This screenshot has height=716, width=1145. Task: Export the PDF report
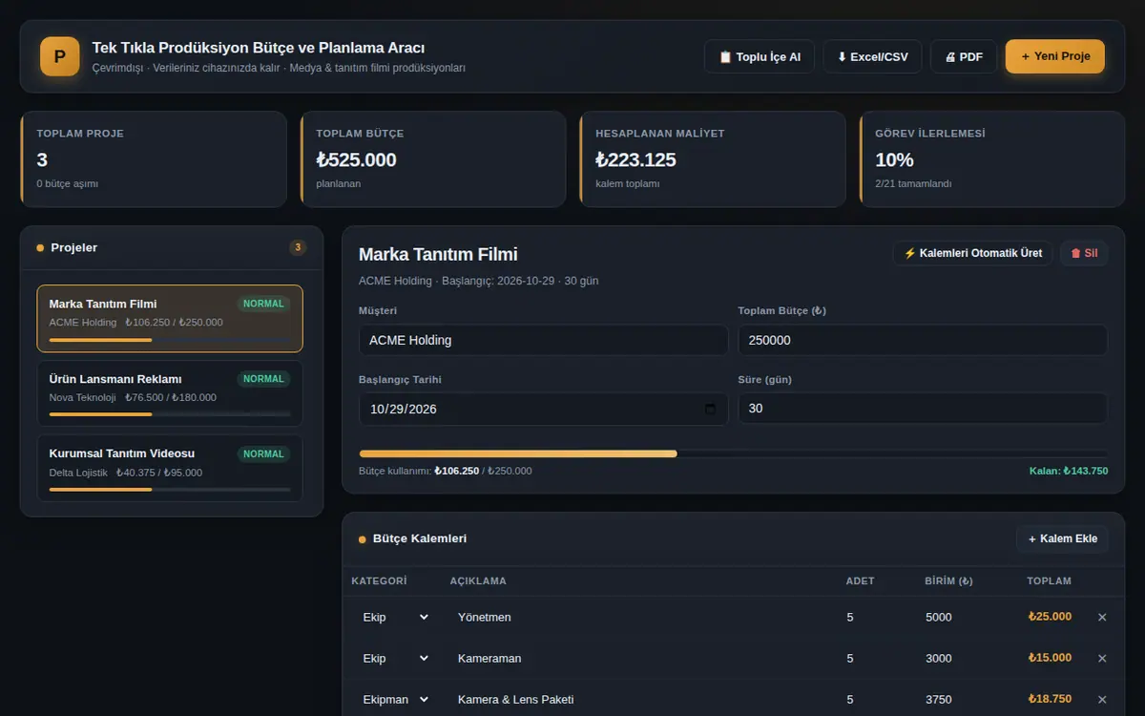click(964, 56)
